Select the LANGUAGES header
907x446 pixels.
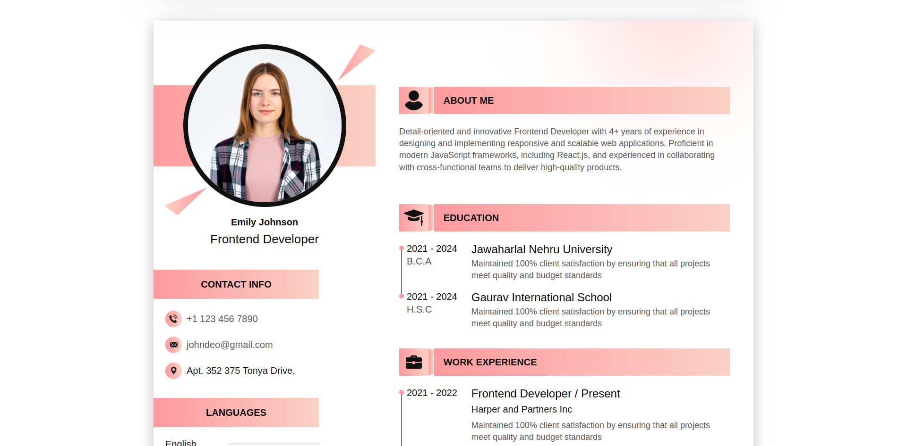[236, 413]
